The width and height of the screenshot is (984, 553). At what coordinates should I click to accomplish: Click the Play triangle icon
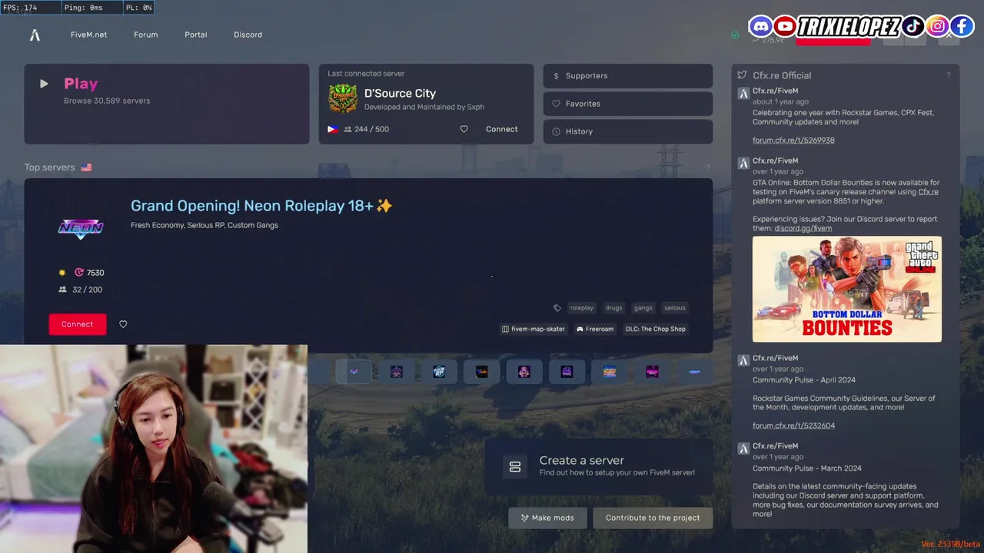tap(44, 84)
